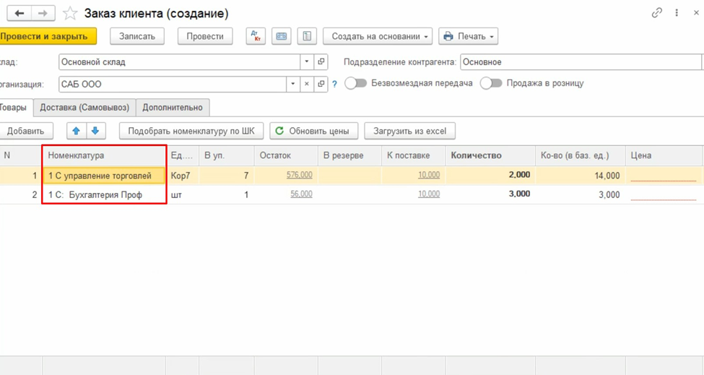
Task: Open the document report icon
Action: (x=307, y=36)
